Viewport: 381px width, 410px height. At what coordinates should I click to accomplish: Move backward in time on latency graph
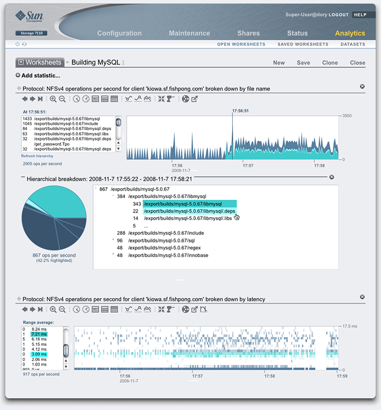(x=25, y=309)
